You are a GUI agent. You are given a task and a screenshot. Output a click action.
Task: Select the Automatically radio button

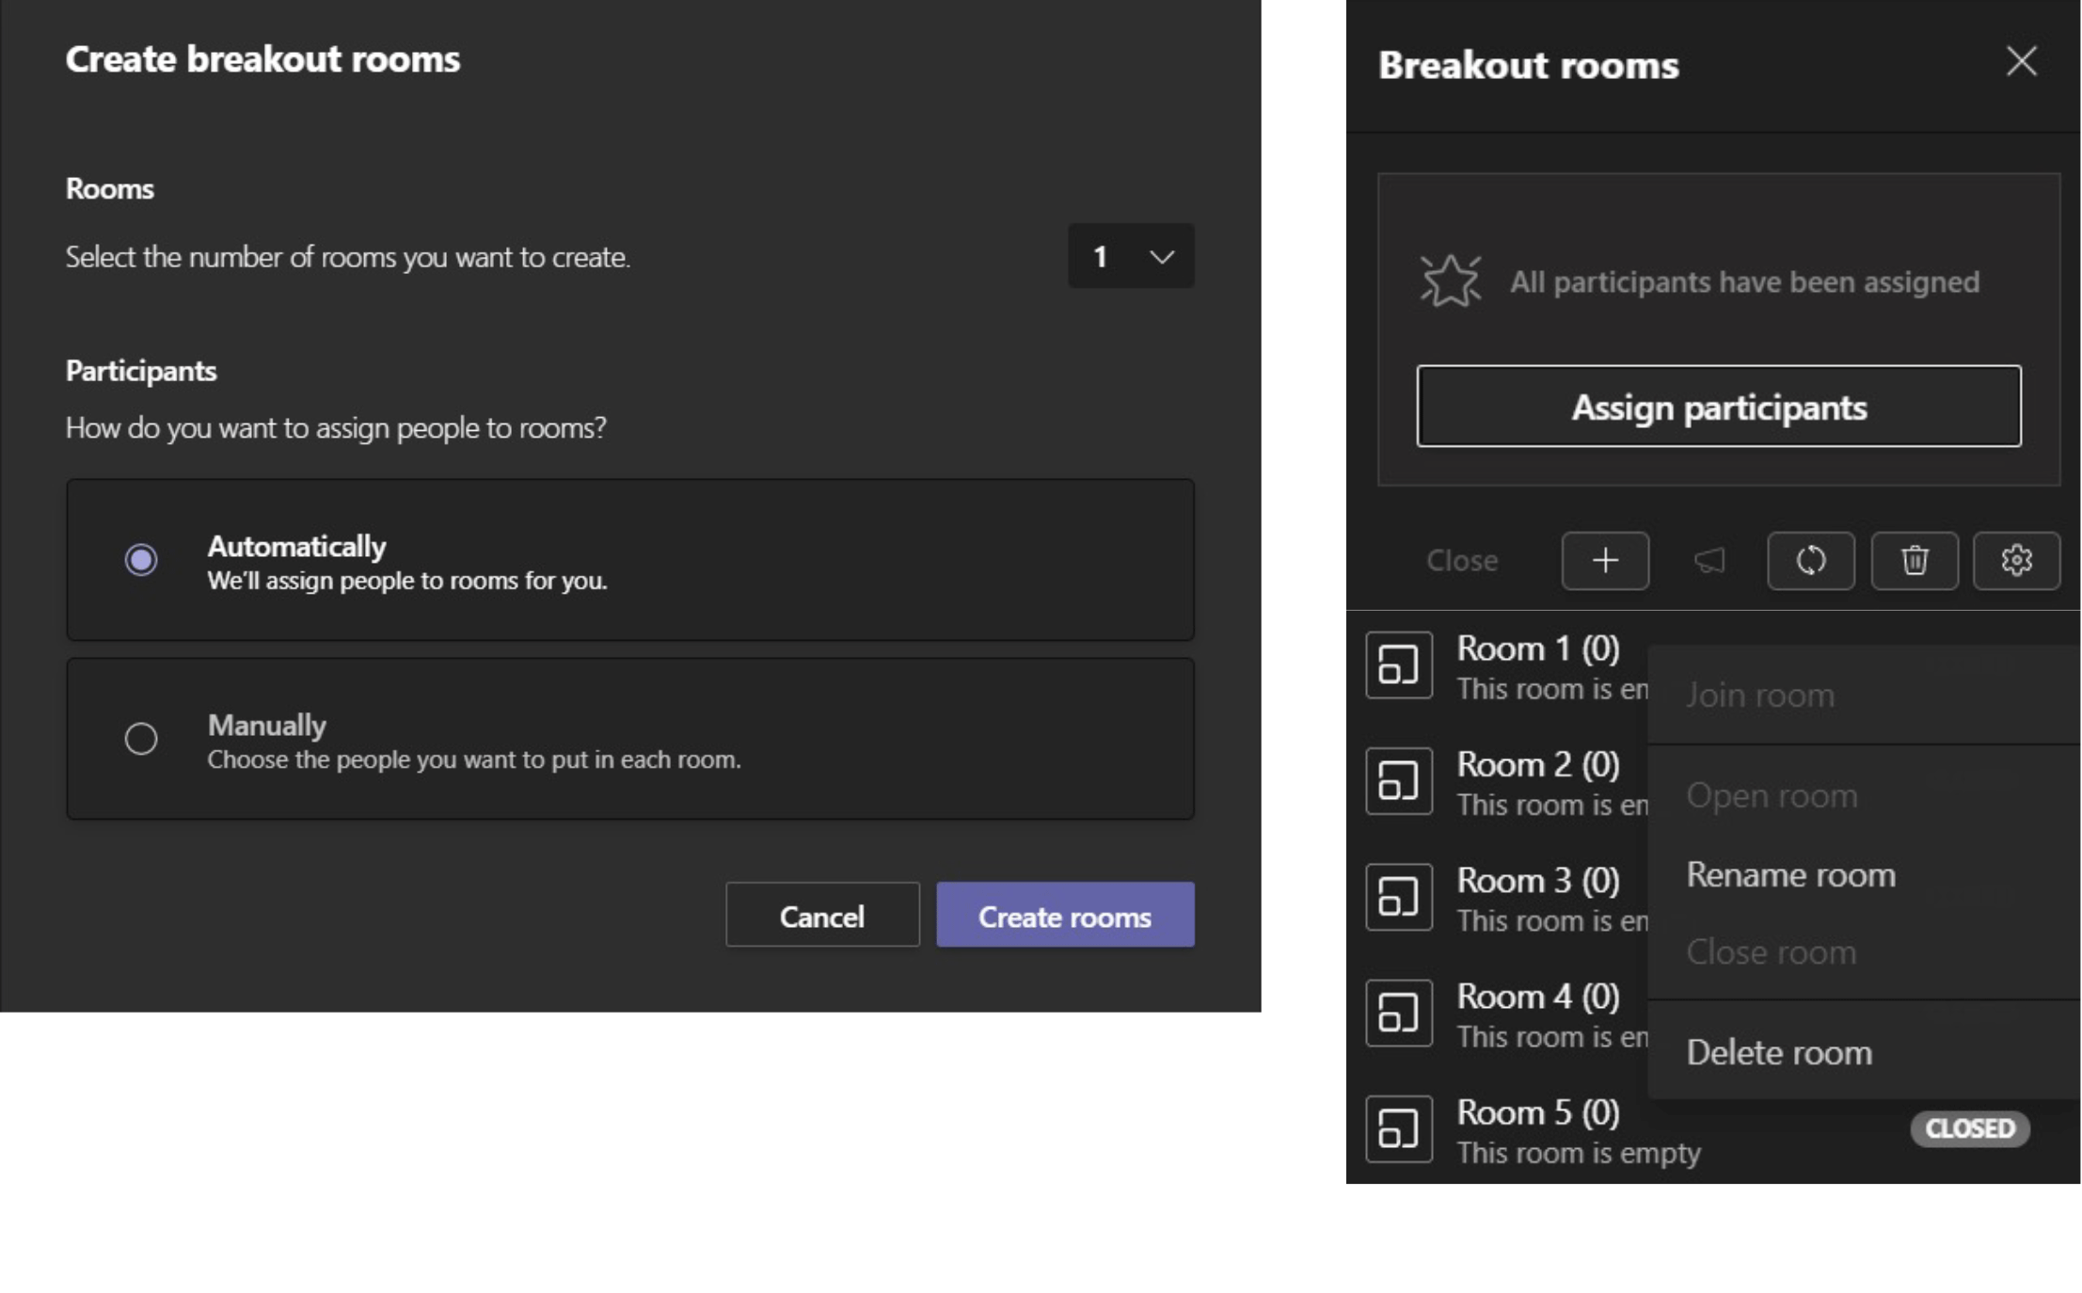(x=141, y=560)
